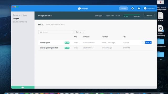Click the whale status icon at sidebar bottom

pos(23,87)
